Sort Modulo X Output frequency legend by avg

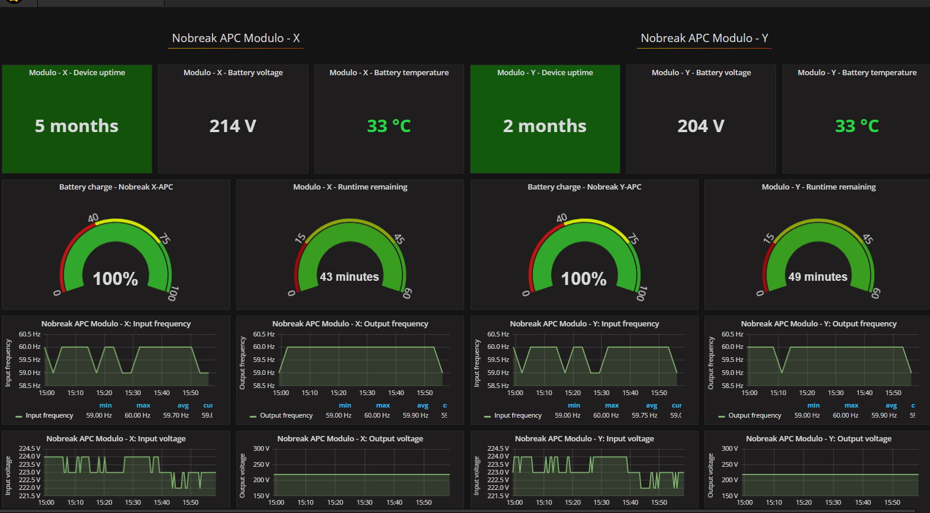tap(423, 405)
